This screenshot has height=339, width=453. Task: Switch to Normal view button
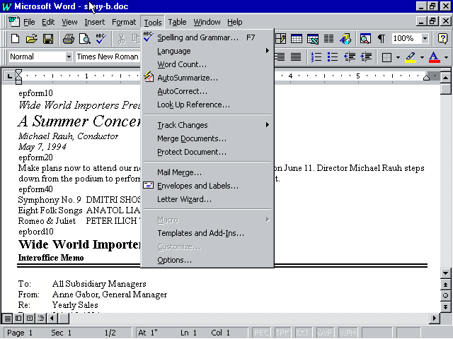click(x=8, y=319)
